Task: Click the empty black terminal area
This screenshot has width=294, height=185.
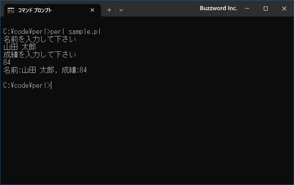Action: [x=147, y=135]
